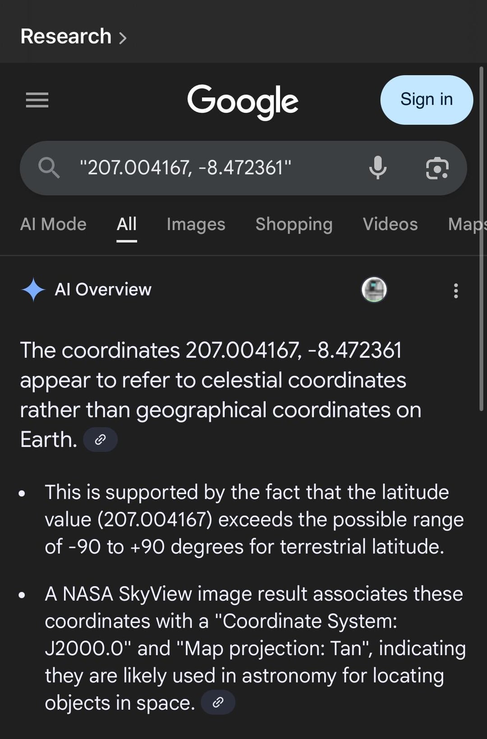Select the All results tab
The image size is (487, 739).
(x=127, y=224)
